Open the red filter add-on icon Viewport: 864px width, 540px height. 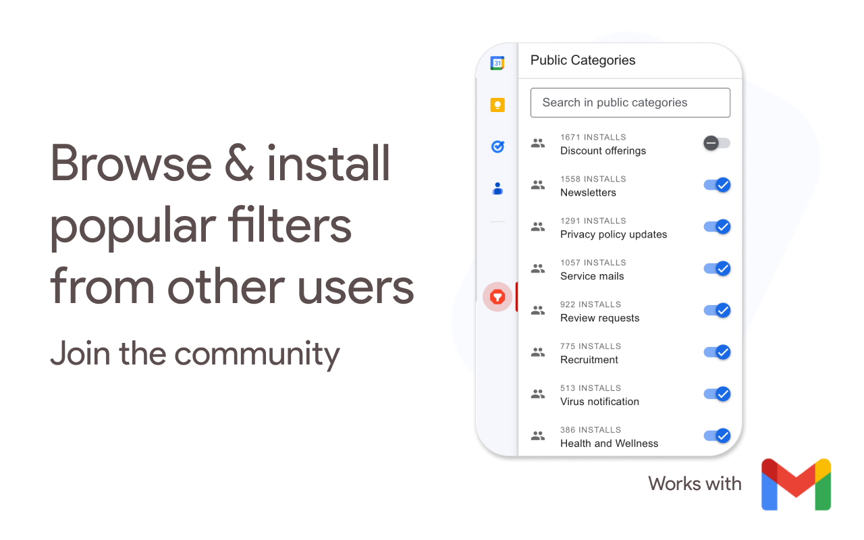click(497, 296)
